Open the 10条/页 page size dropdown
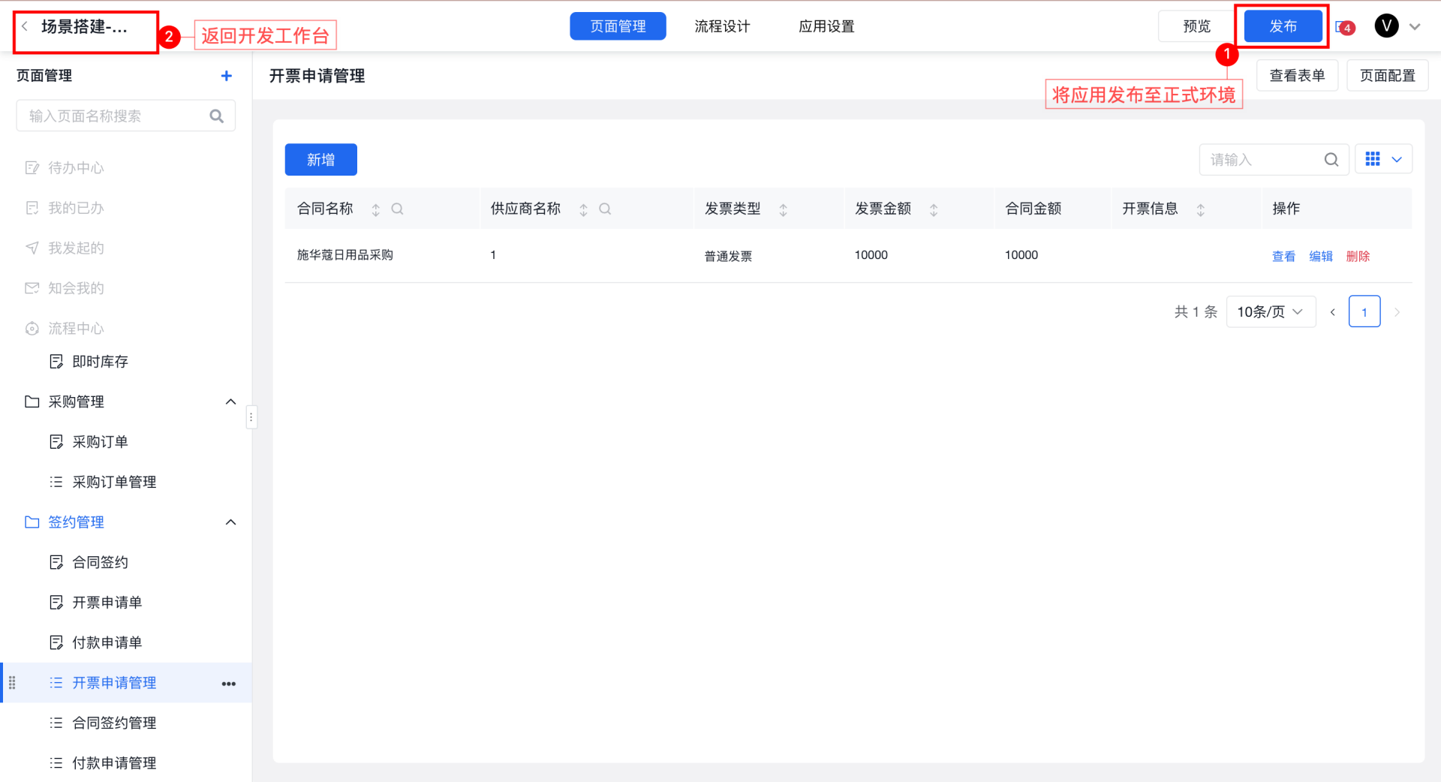The height and width of the screenshot is (782, 1441). [1270, 312]
